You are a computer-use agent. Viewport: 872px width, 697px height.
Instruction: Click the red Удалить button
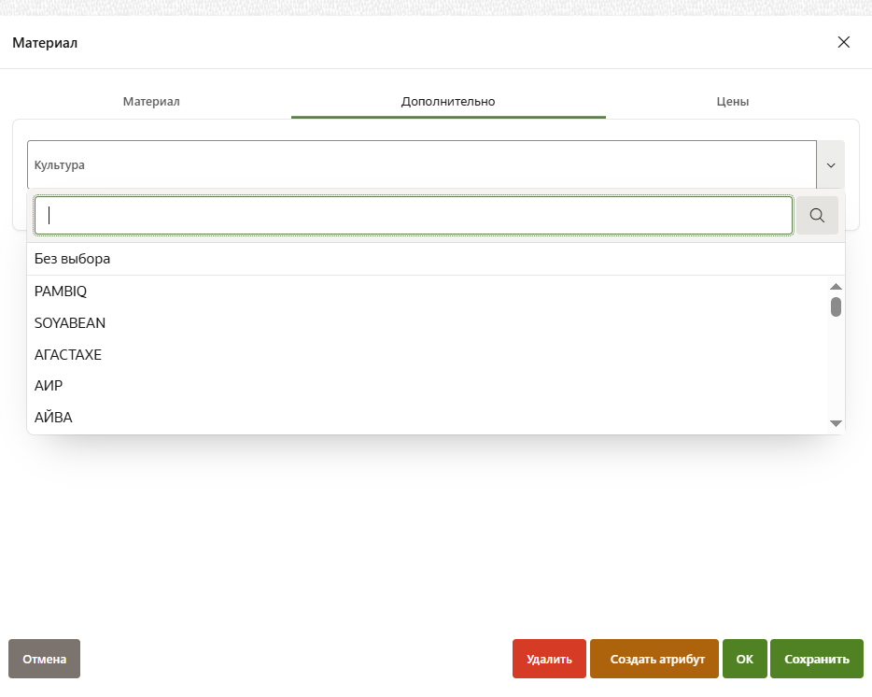[x=549, y=659]
